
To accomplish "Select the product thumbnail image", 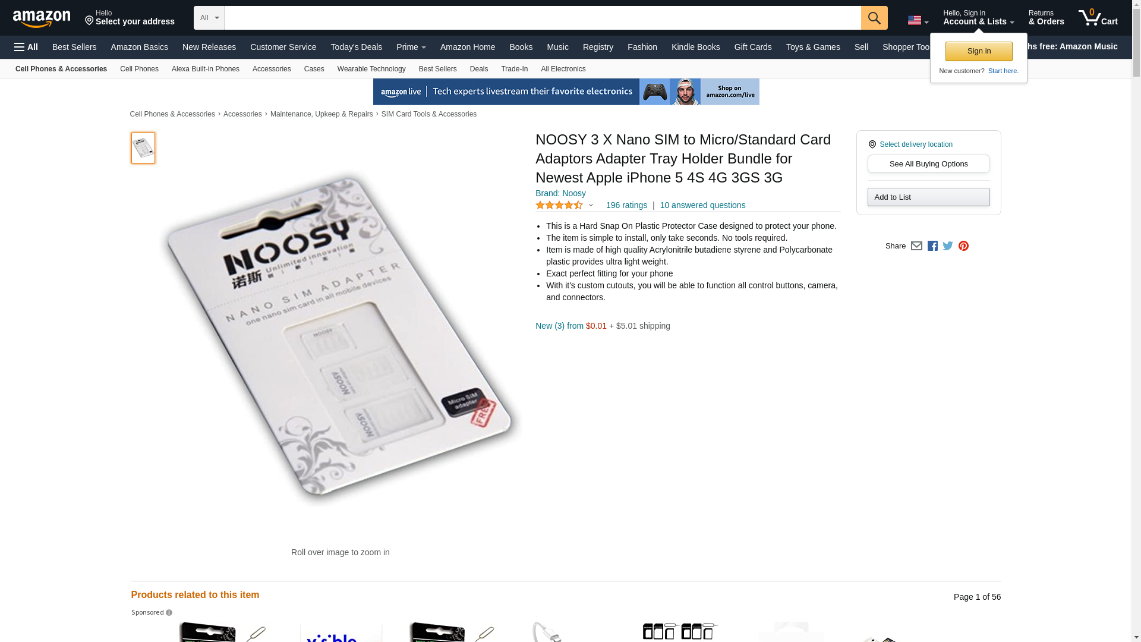I will 143,148.
